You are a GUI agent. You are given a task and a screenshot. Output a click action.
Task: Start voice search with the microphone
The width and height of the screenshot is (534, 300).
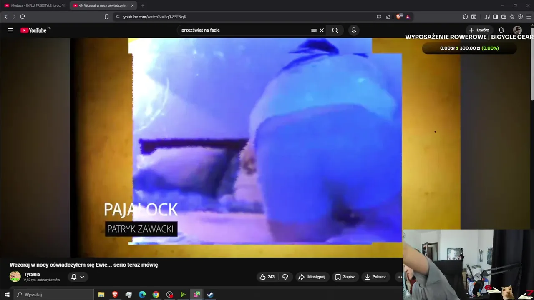tap(354, 30)
